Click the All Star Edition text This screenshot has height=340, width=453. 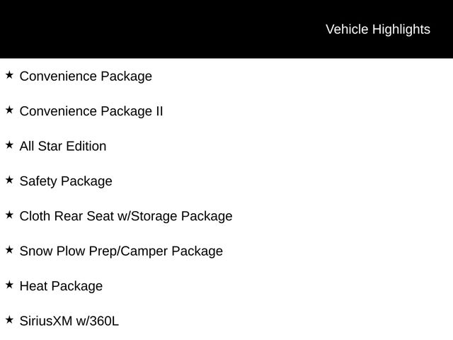[63, 146]
